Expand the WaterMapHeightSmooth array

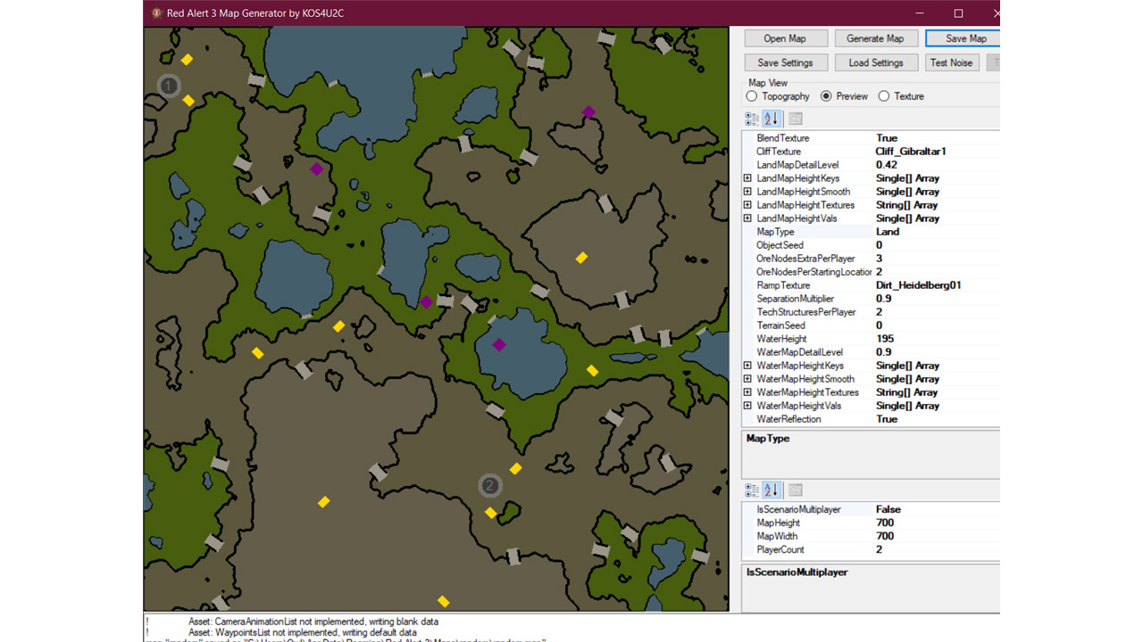747,379
